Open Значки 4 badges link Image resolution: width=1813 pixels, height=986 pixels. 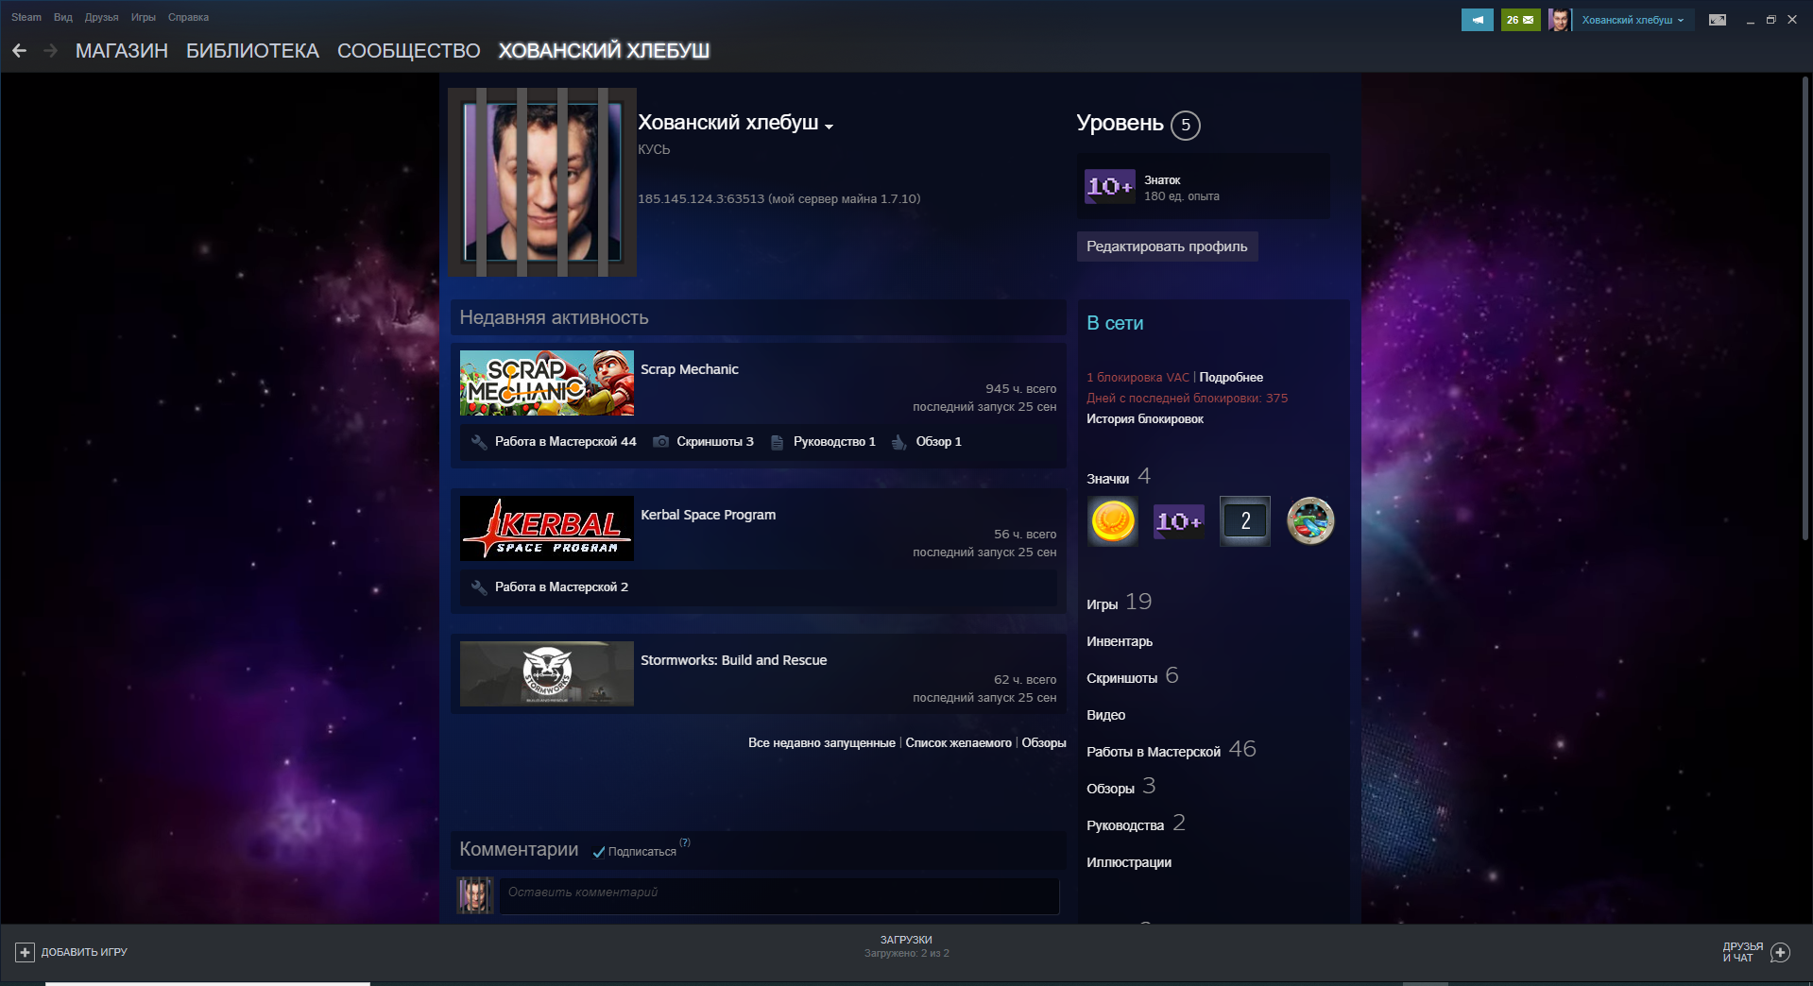[1119, 477]
